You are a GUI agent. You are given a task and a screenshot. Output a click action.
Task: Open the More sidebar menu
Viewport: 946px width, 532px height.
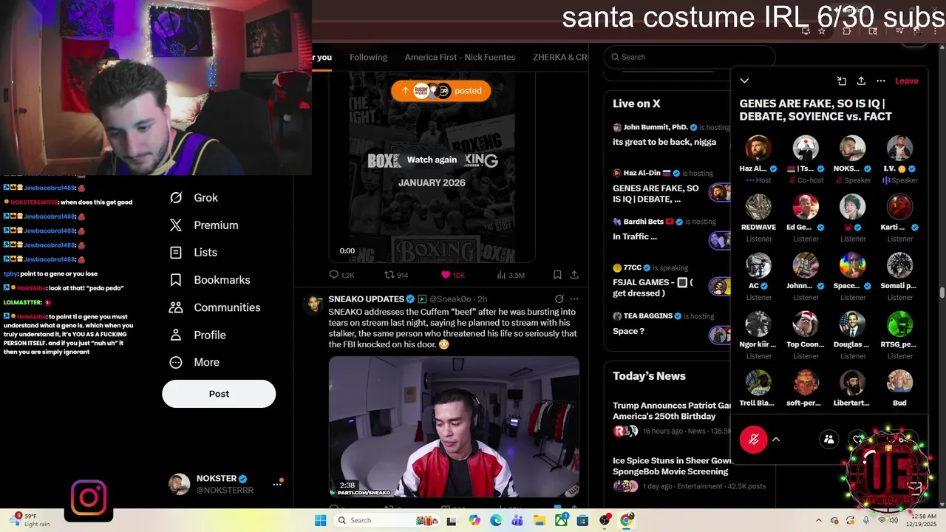[x=194, y=362]
